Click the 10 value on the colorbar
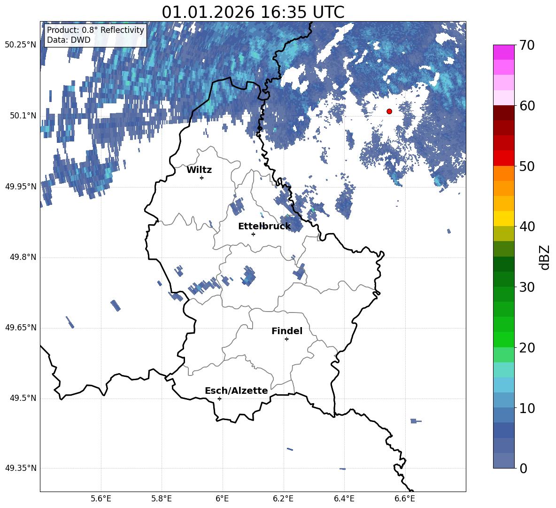This screenshot has width=556, height=508. click(527, 408)
